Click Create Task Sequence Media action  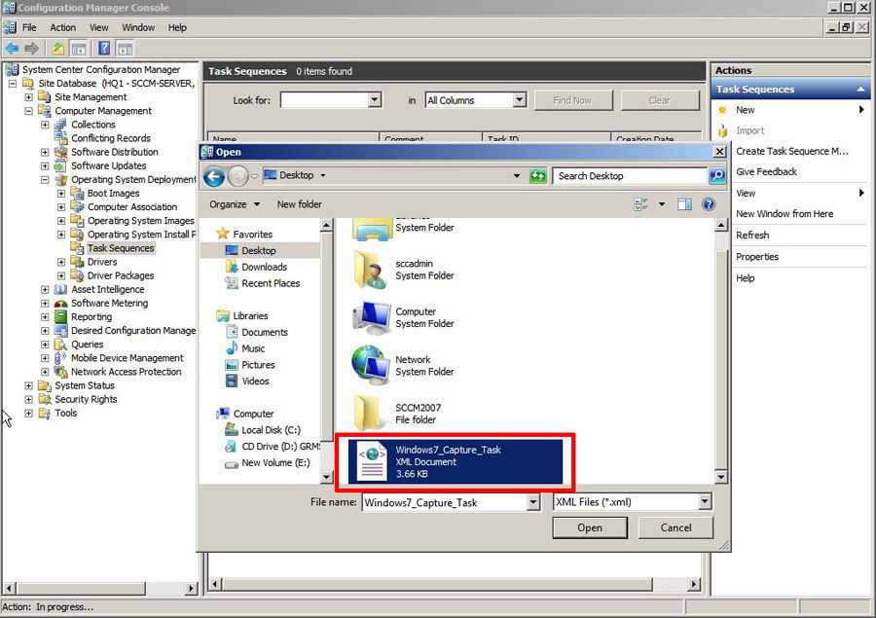[x=791, y=152]
